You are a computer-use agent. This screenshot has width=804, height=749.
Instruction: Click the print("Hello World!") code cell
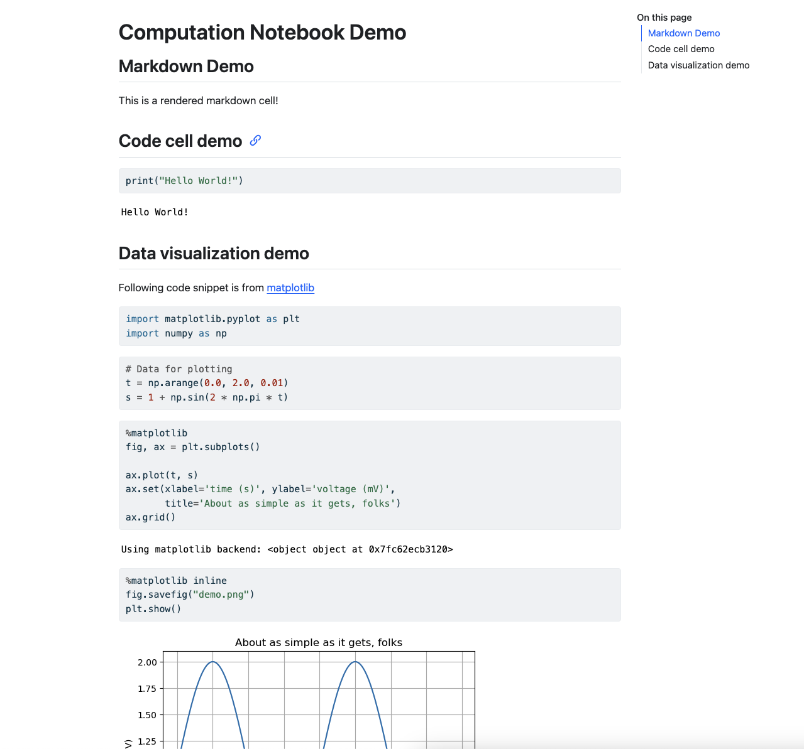370,181
